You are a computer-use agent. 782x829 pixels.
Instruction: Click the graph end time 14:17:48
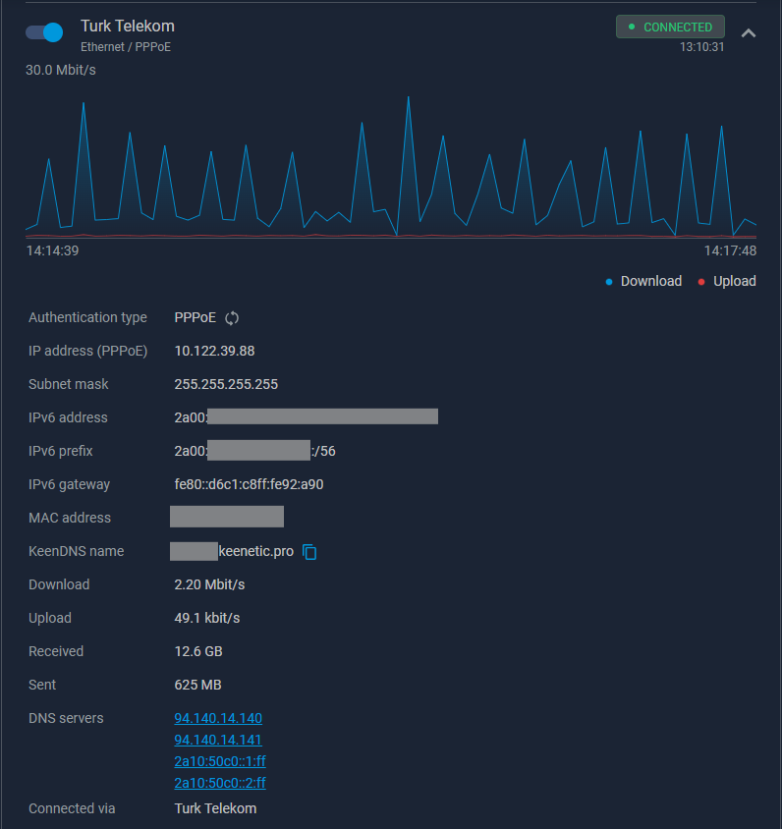(x=730, y=250)
